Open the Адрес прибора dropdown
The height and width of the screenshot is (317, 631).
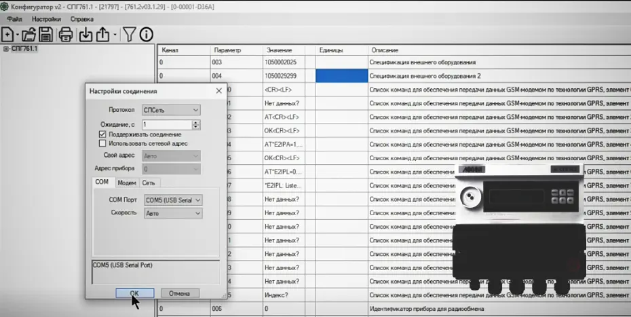click(171, 169)
